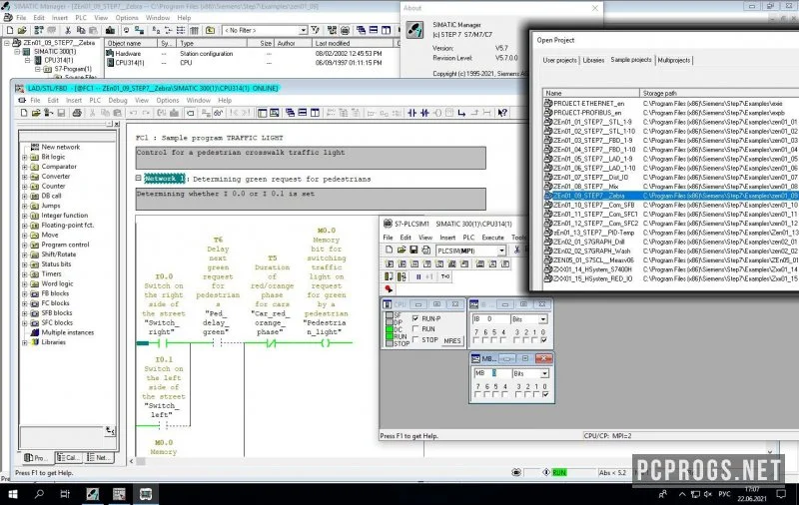Image resolution: width=799 pixels, height=505 pixels.
Task: Click the pause icon in S7-PLCSIM
Action: [x=418, y=276]
